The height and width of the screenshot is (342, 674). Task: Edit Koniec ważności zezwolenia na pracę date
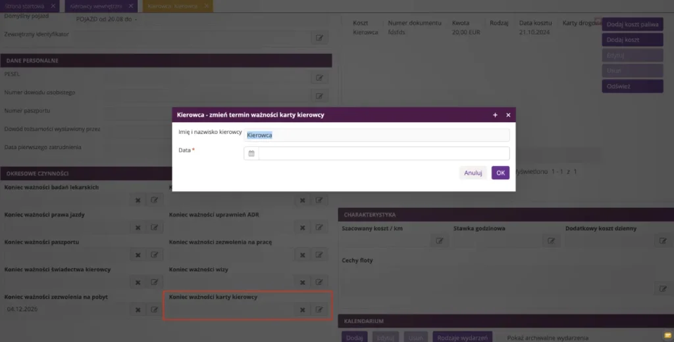click(319, 255)
